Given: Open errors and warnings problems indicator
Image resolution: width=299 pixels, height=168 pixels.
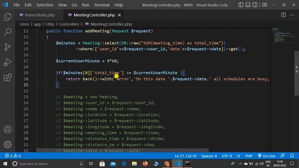Looking at the screenshot, I should (x=13, y=156).
